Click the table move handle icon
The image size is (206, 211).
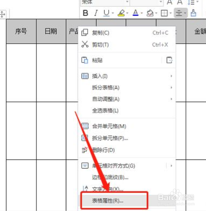pos(3,14)
